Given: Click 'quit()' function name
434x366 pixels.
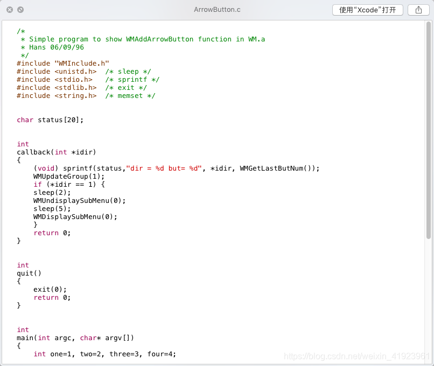Looking at the screenshot, I should click(x=29, y=273).
